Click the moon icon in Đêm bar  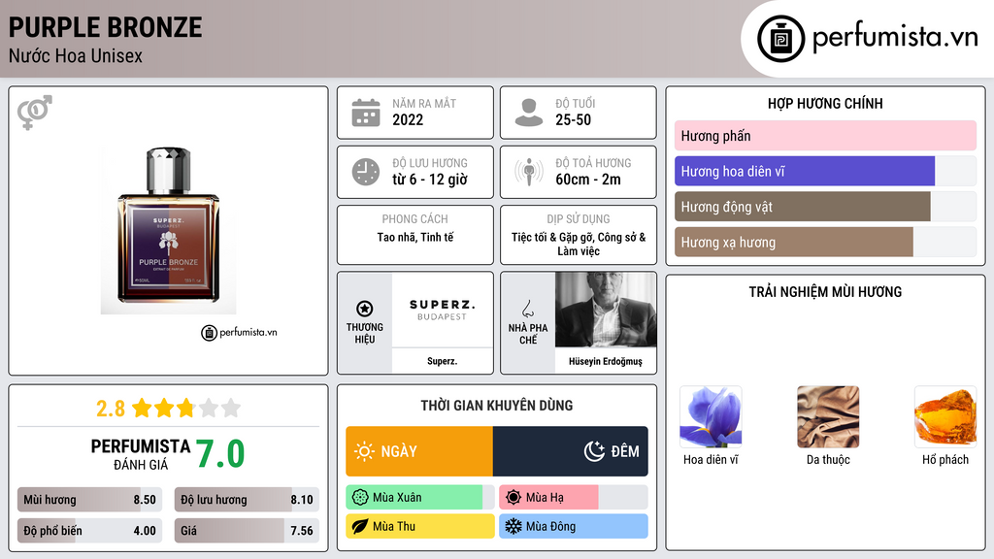click(x=594, y=451)
